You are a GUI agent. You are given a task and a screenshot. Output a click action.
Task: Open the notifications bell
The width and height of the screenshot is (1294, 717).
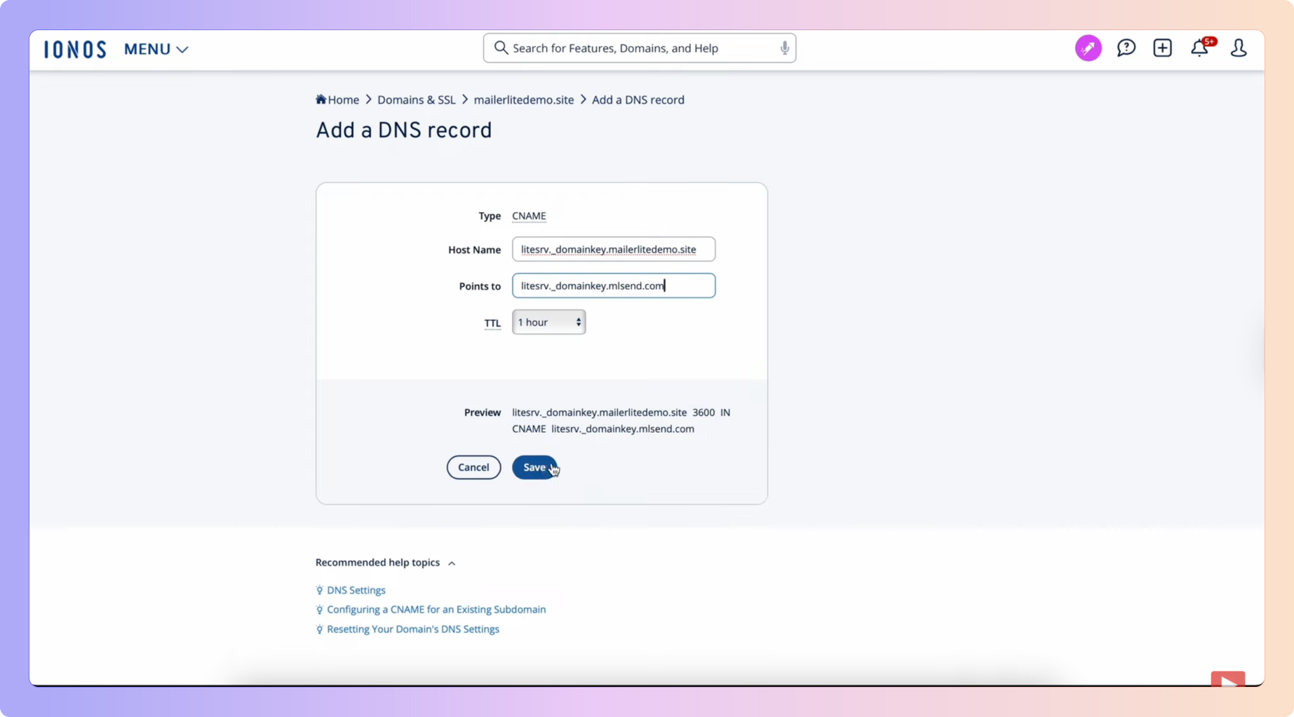coord(1200,48)
